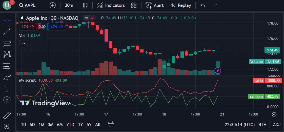Toggle the minus data mode pill
The image size is (284, 132).
tap(87, 18)
